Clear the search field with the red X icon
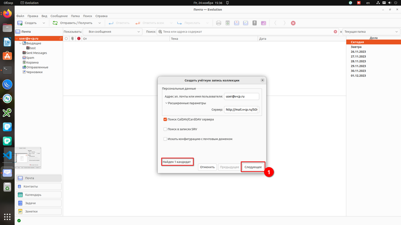Viewport: 401px width, 225px height. [335, 32]
